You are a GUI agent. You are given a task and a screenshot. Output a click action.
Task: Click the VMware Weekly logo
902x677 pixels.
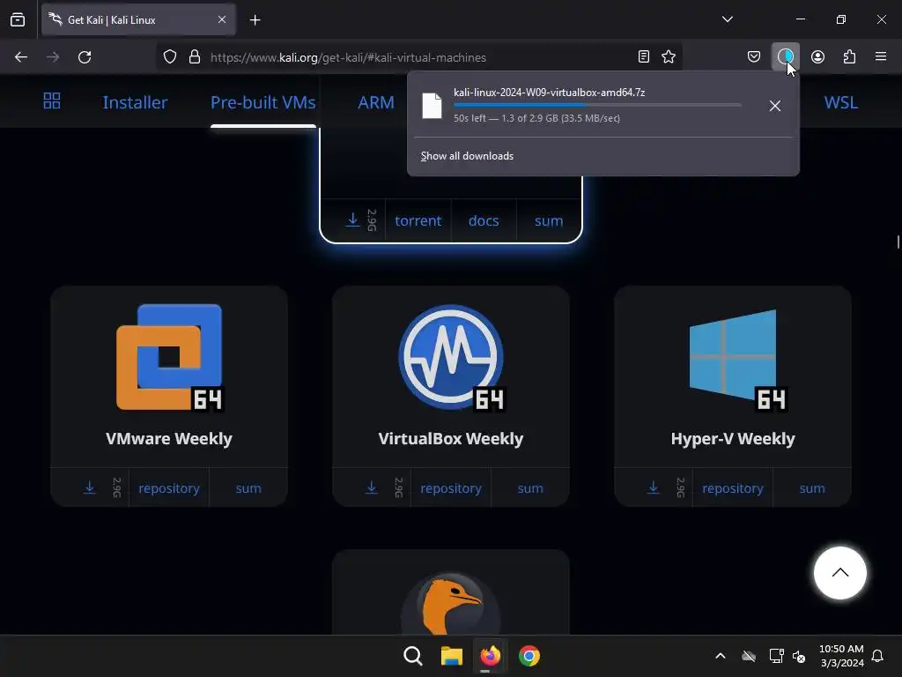pos(169,357)
